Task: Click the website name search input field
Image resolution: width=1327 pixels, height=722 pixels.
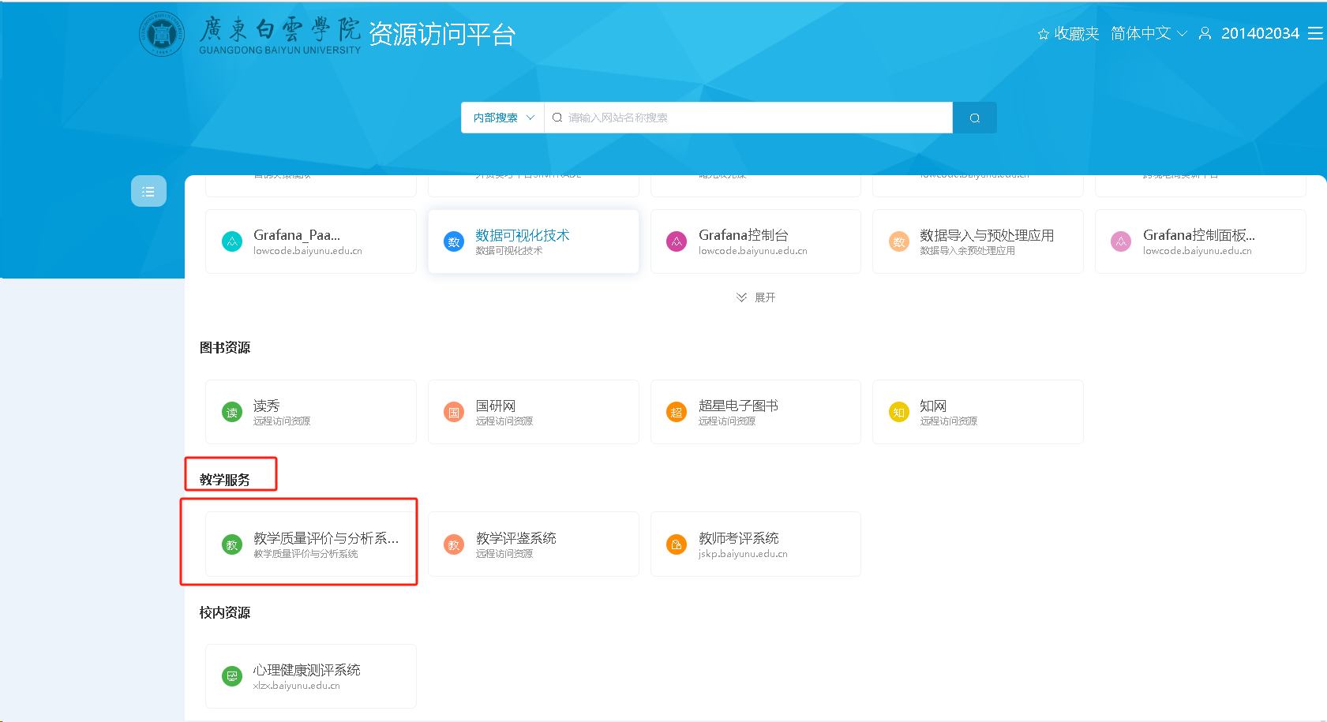Action: 750,118
